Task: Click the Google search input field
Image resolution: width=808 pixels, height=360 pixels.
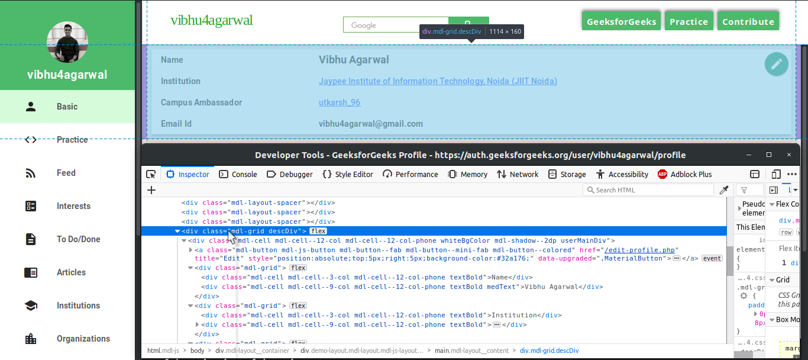Action: click(x=396, y=25)
